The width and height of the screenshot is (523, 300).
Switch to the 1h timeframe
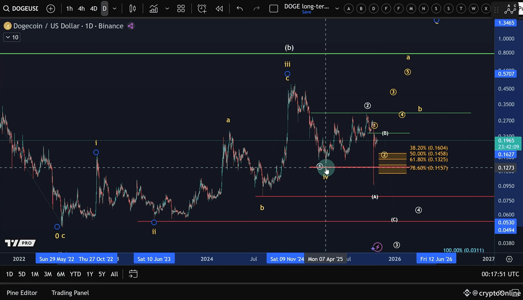pyautogui.click(x=70, y=9)
